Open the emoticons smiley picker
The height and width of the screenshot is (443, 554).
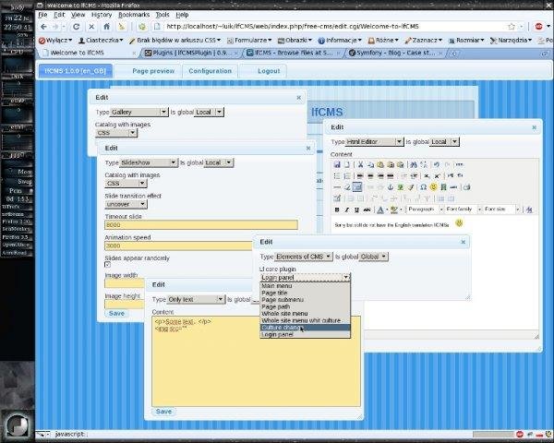pyautogui.click(x=433, y=186)
